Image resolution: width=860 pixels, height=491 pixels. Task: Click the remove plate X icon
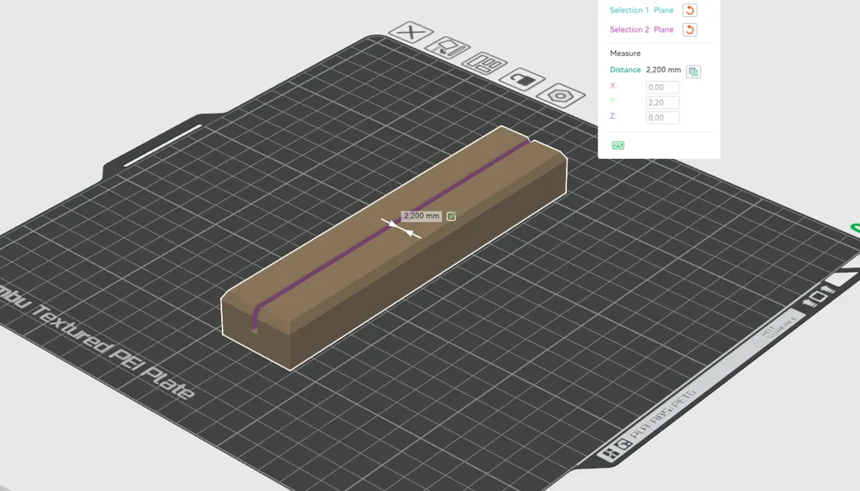point(411,33)
